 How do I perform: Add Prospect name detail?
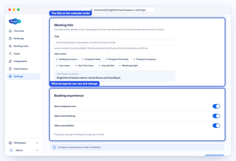(91, 59)
